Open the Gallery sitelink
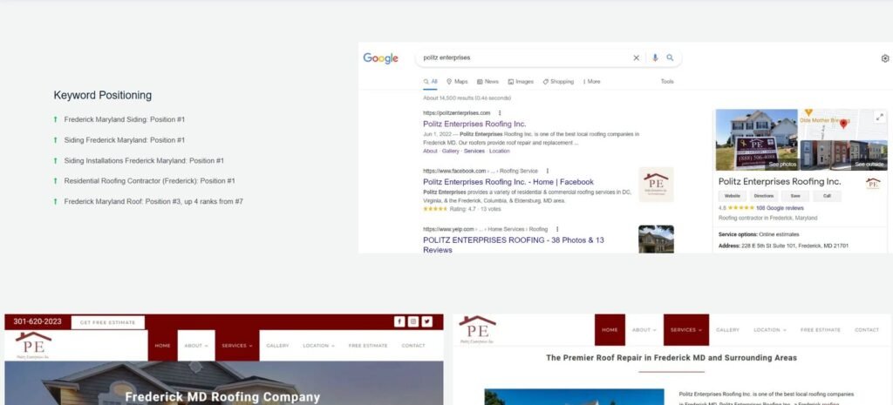Screen dimensions: 893x405 tap(450, 151)
